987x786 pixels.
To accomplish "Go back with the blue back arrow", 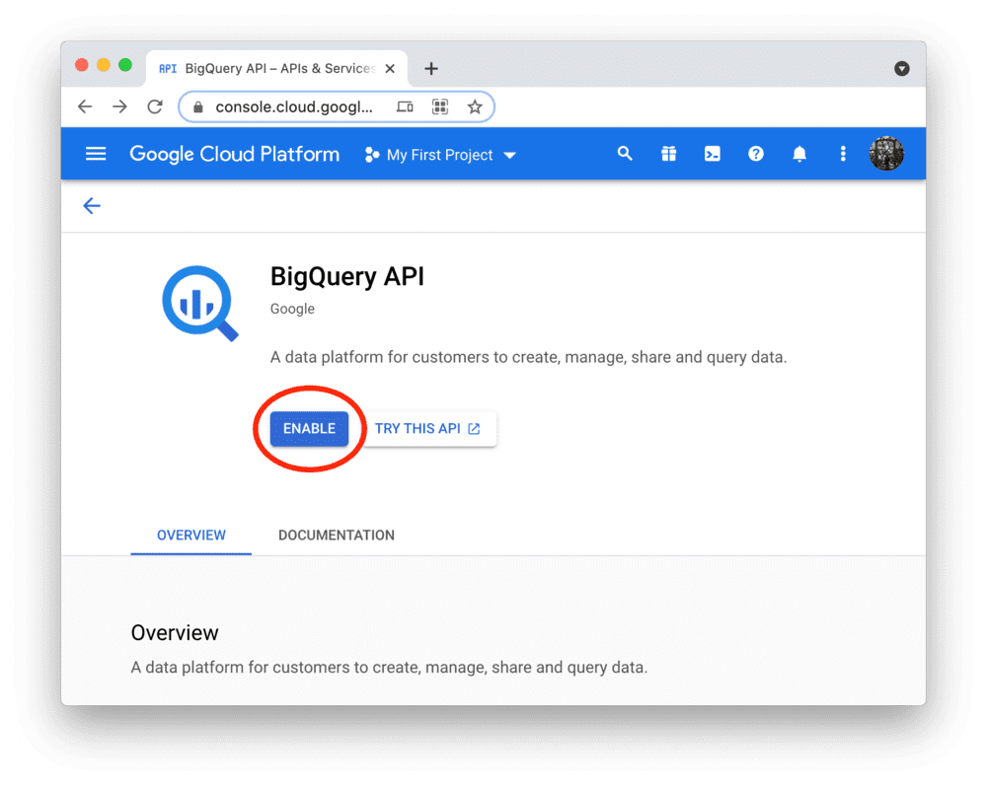I will point(92,206).
